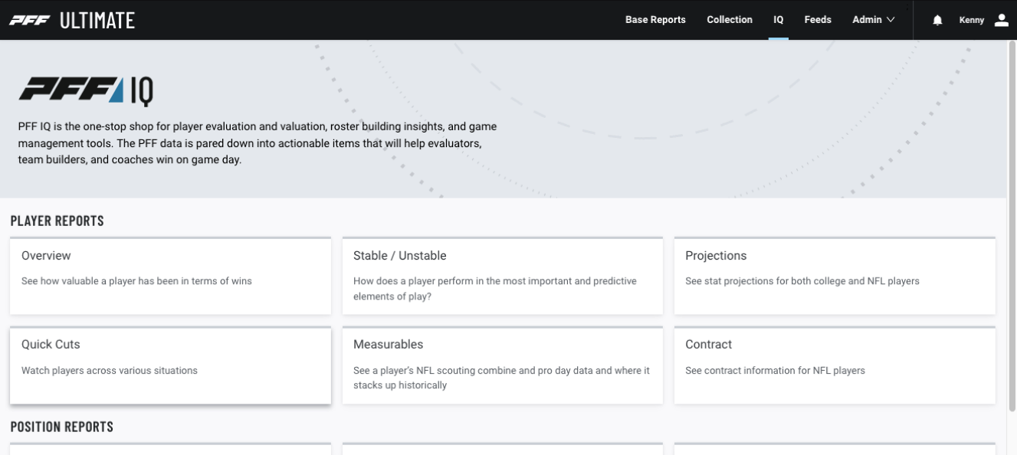The height and width of the screenshot is (455, 1017).
Task: Open the Quick Cuts report card
Action: point(170,365)
